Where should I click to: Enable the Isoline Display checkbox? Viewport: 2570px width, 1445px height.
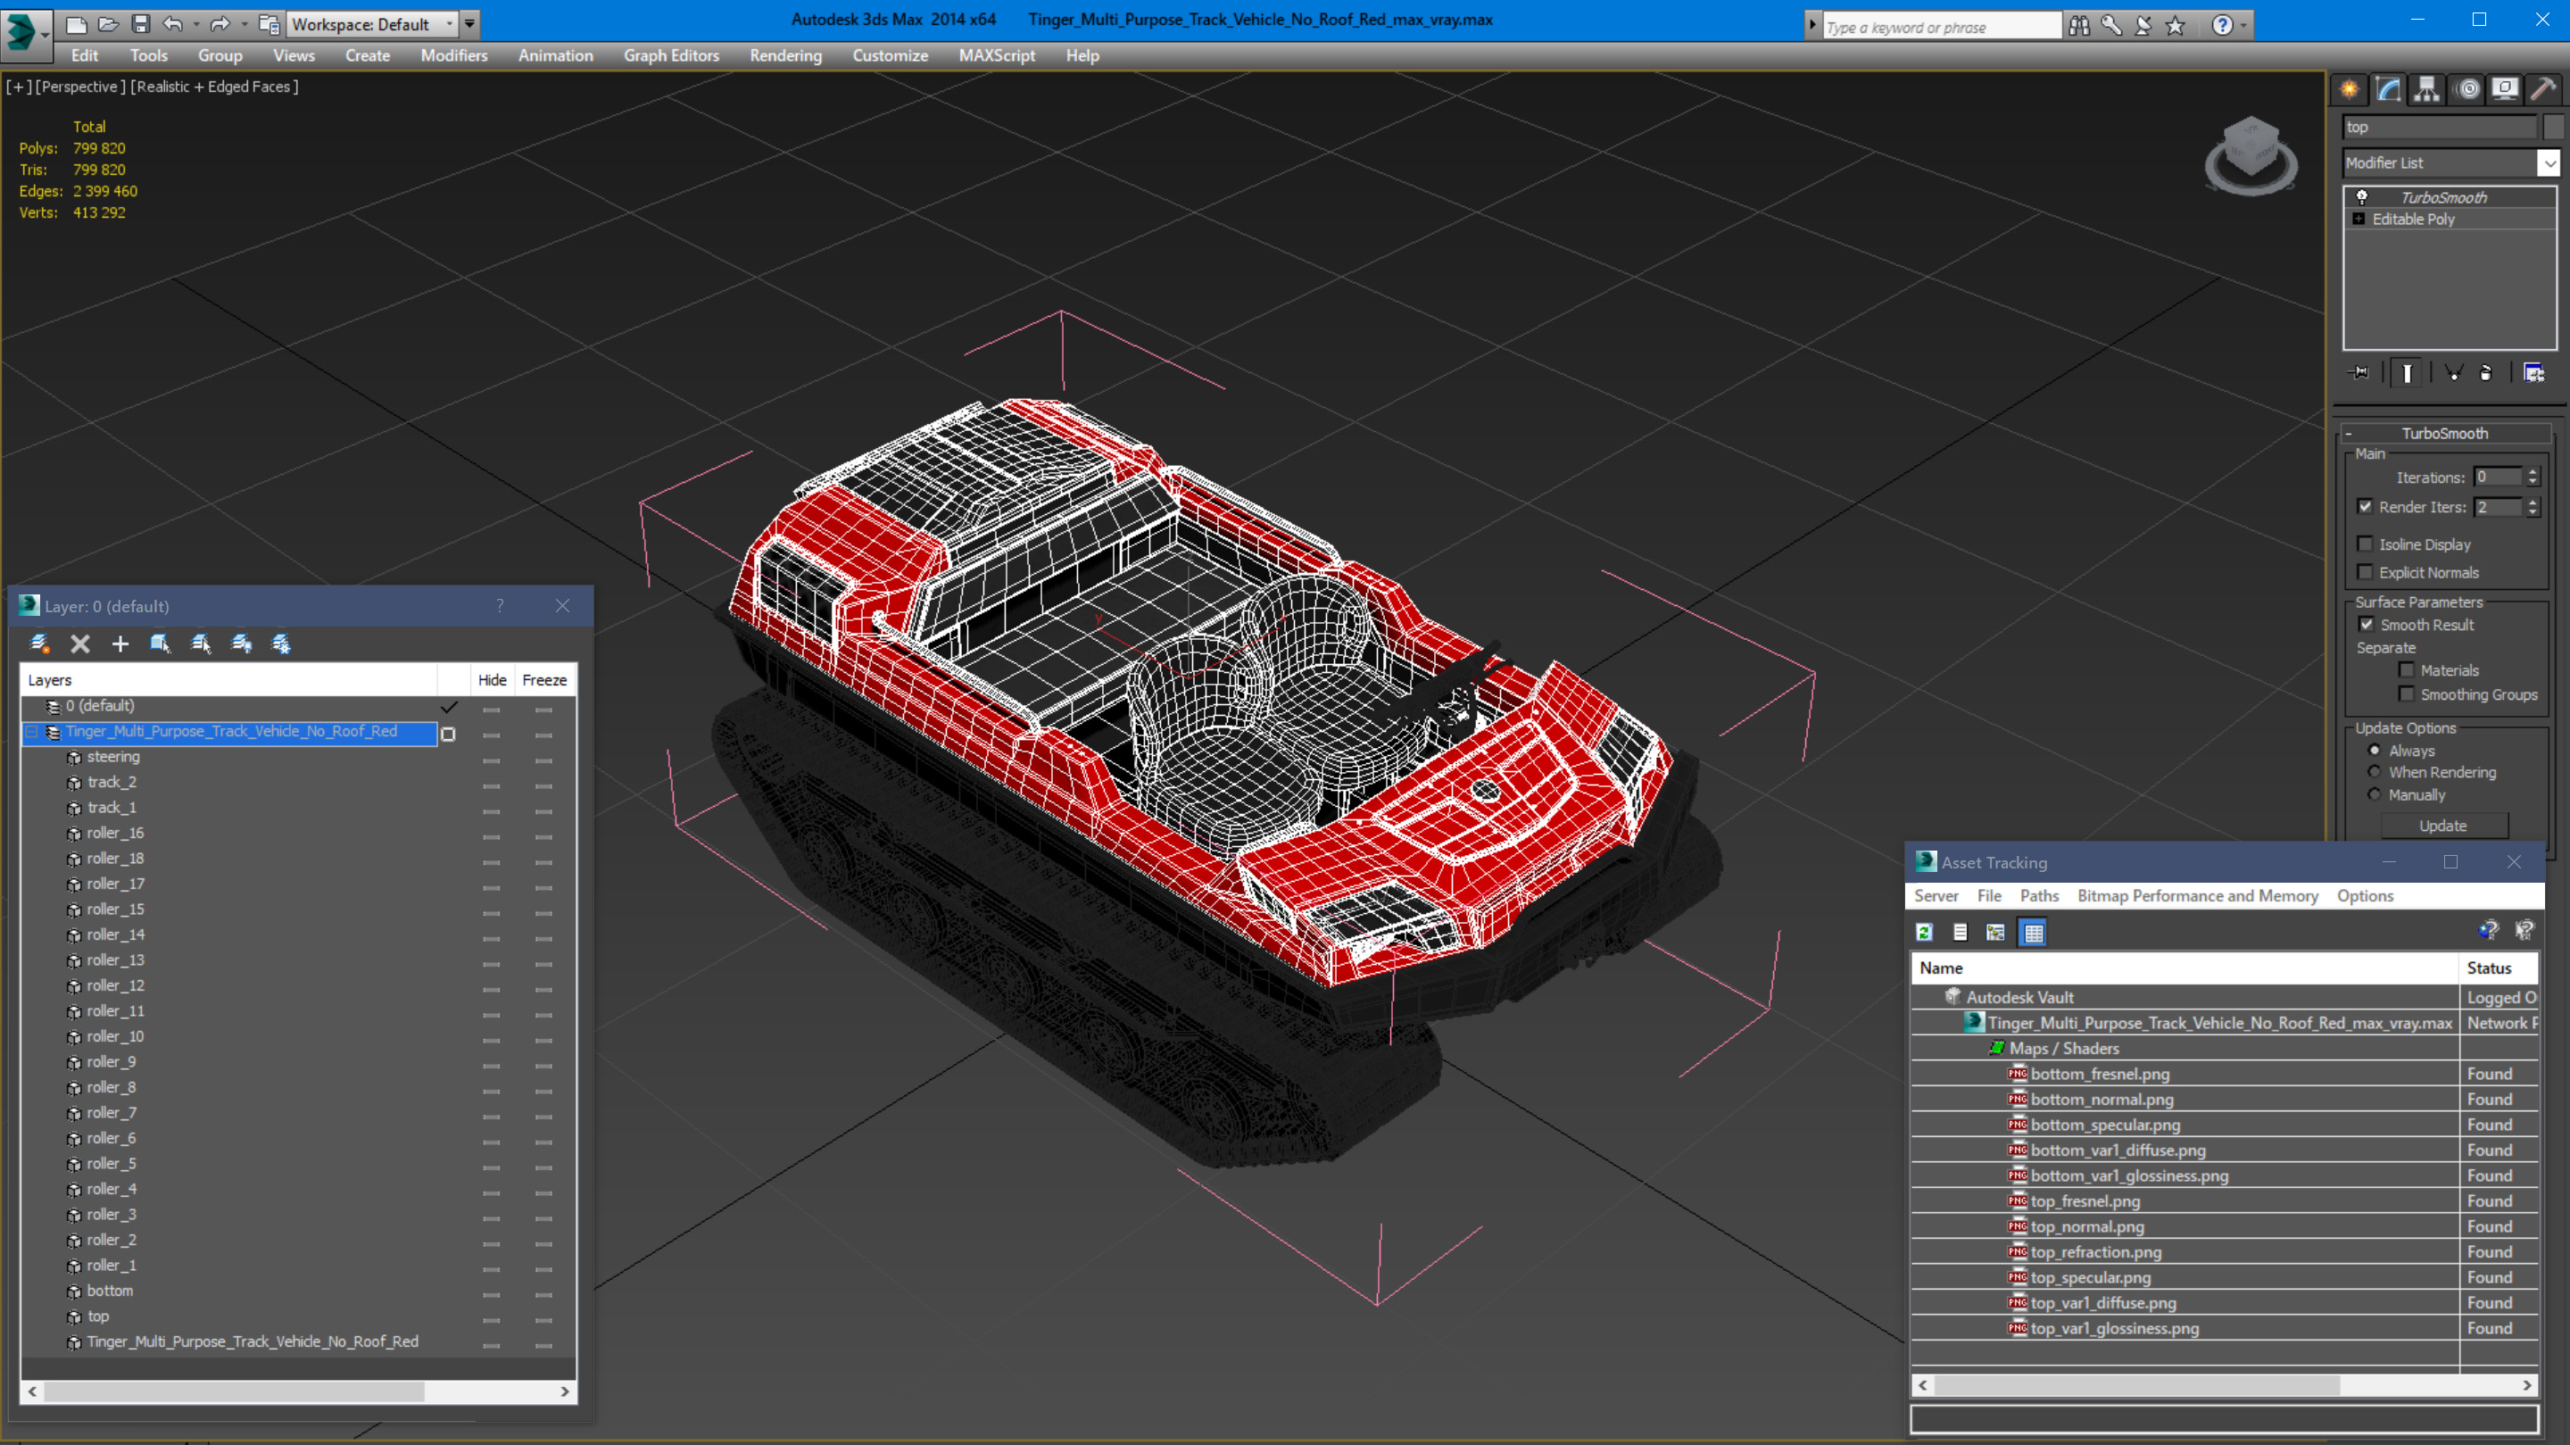[2365, 544]
